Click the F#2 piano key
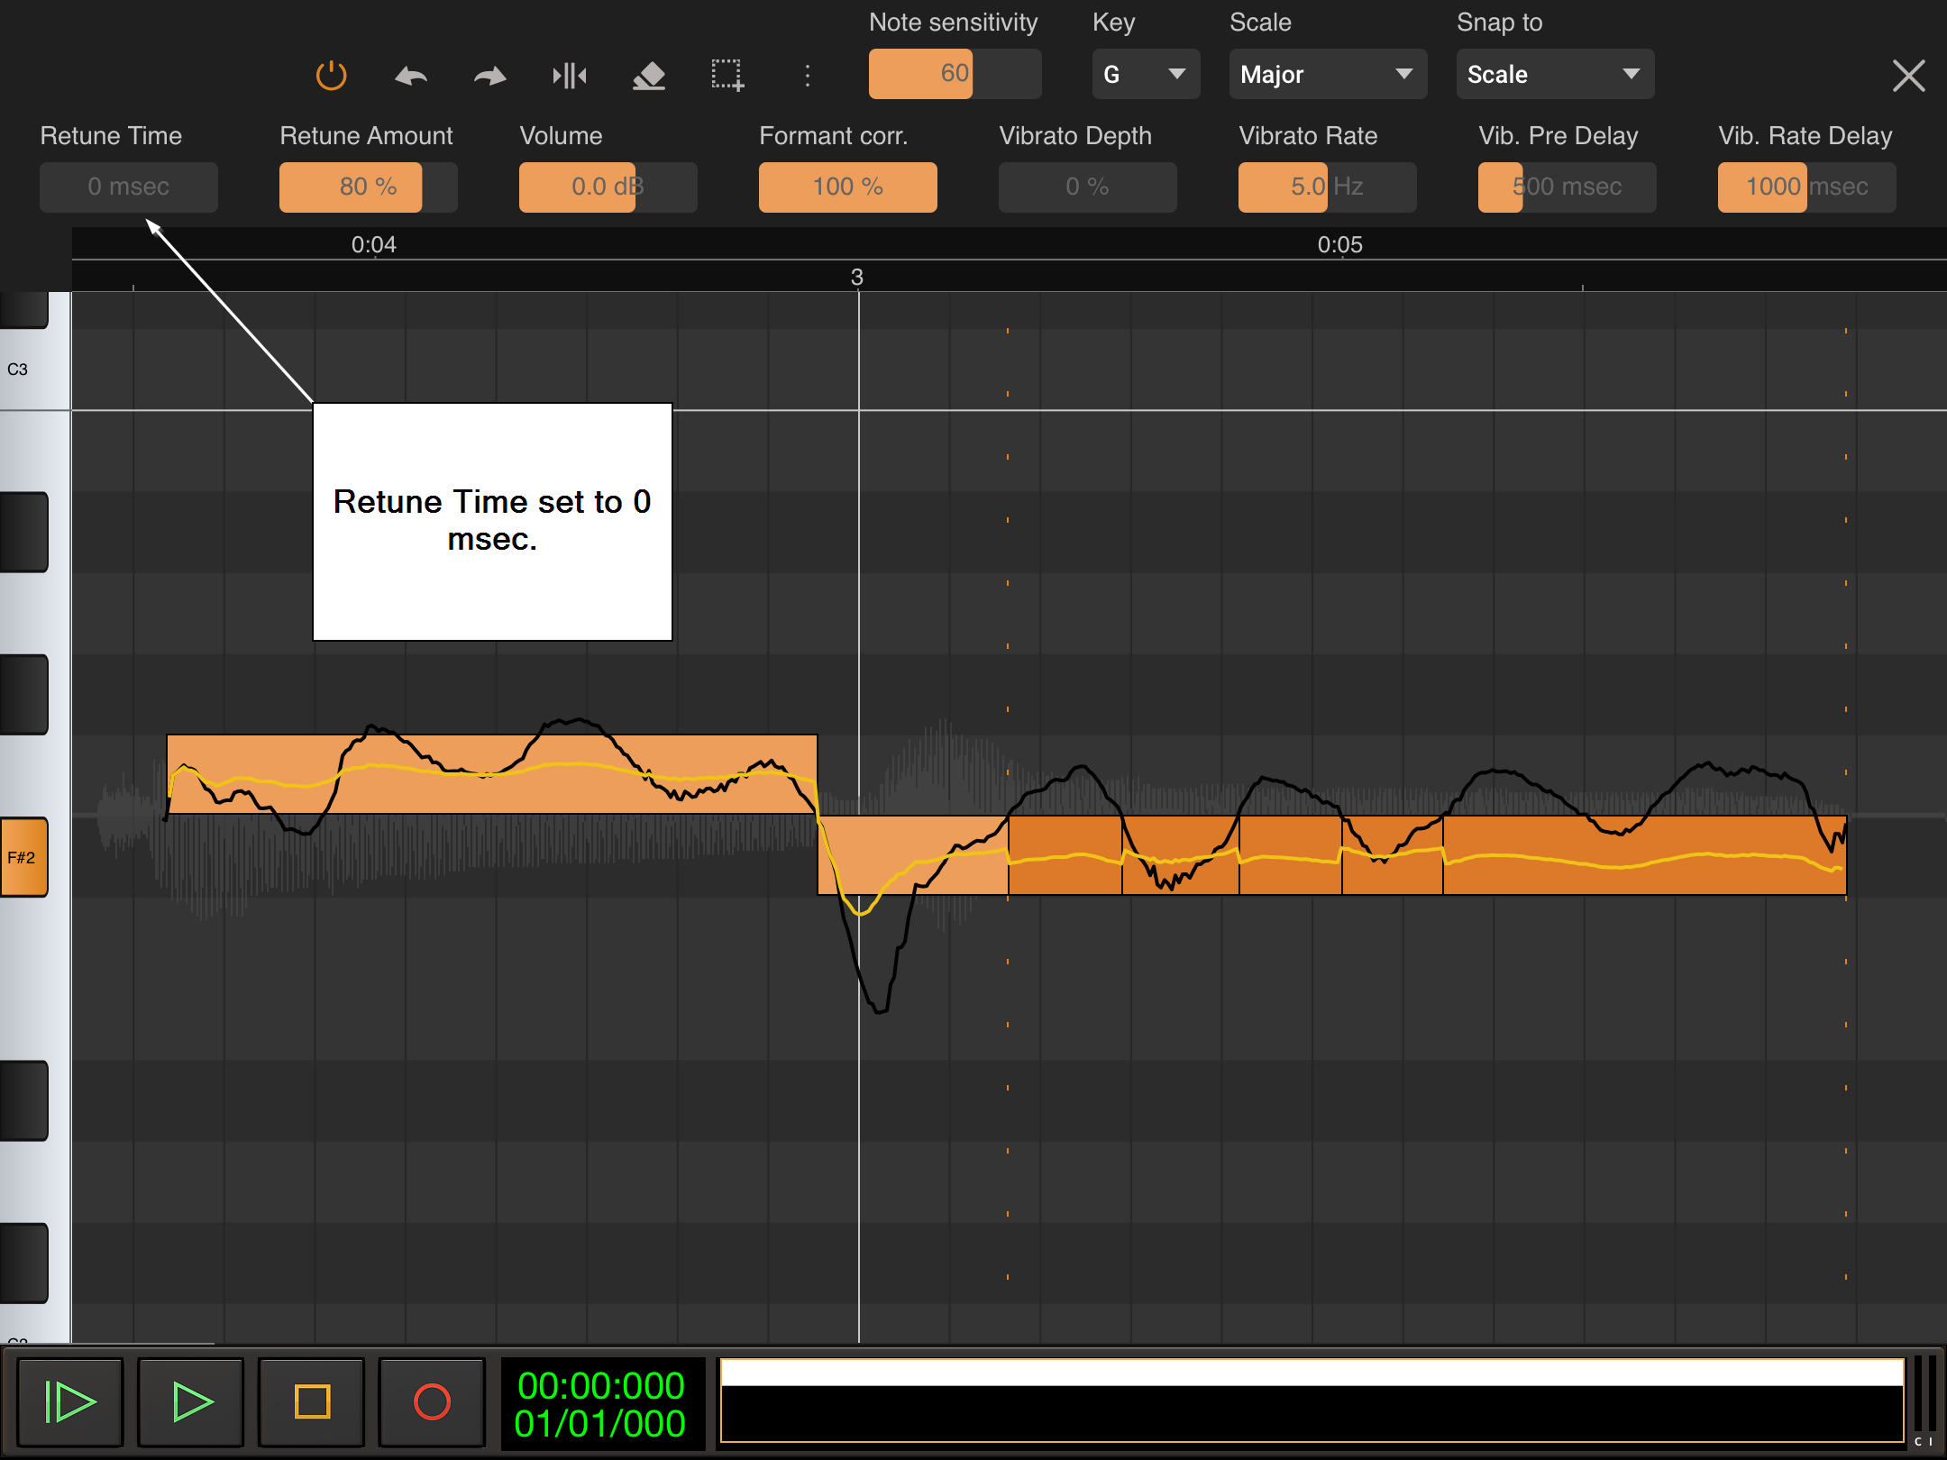1947x1460 pixels. 24,857
